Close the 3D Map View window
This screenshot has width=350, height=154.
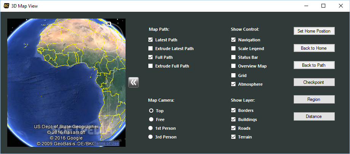pos(341,6)
